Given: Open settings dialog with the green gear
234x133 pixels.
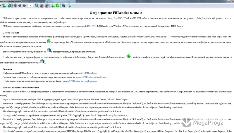Looking at the screenshot, I should 58,6.
